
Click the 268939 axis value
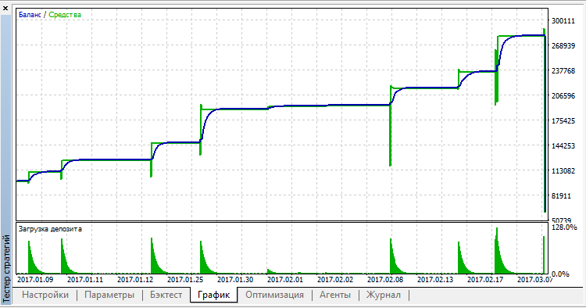563,46
